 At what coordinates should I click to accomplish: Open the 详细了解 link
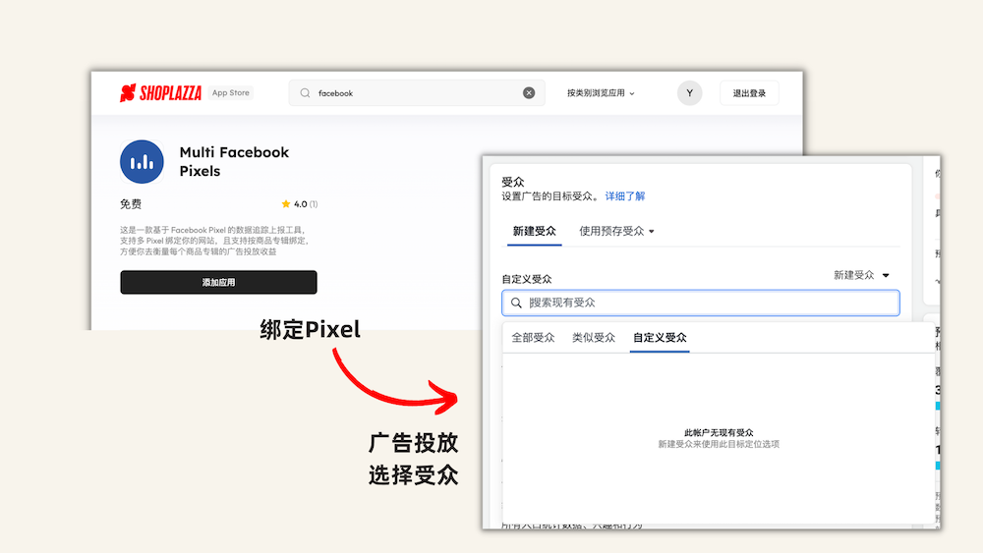625,196
